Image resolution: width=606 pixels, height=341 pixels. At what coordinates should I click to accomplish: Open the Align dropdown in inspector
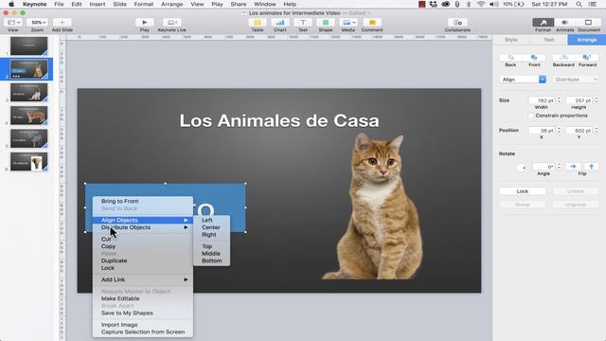523,80
